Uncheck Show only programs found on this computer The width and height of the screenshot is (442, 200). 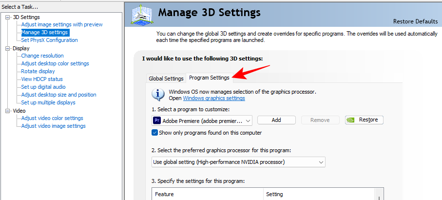coord(155,133)
